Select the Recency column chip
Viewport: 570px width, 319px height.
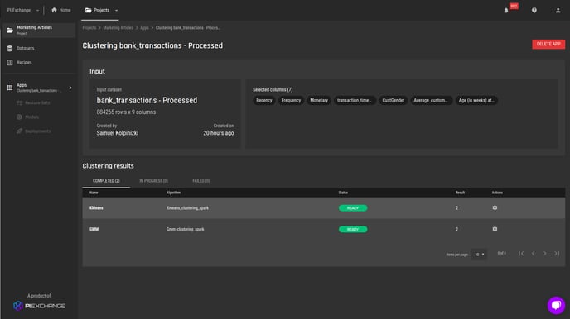(264, 101)
